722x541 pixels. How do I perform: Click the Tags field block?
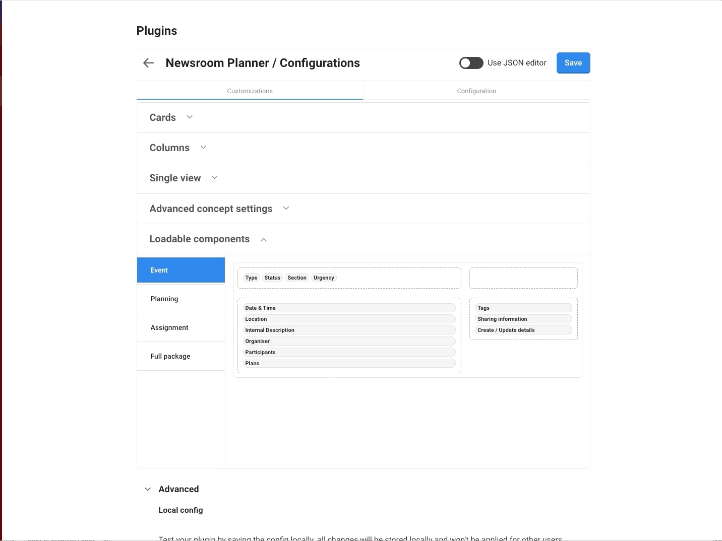point(523,308)
